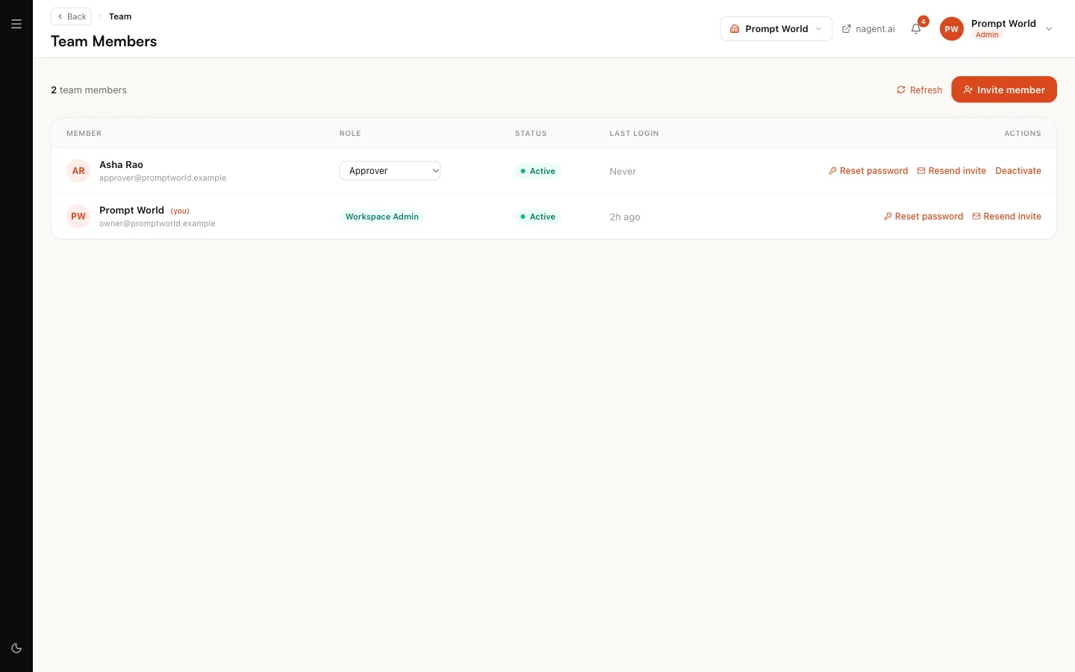Click the Asha Rao member name
1075x672 pixels.
tap(121, 165)
